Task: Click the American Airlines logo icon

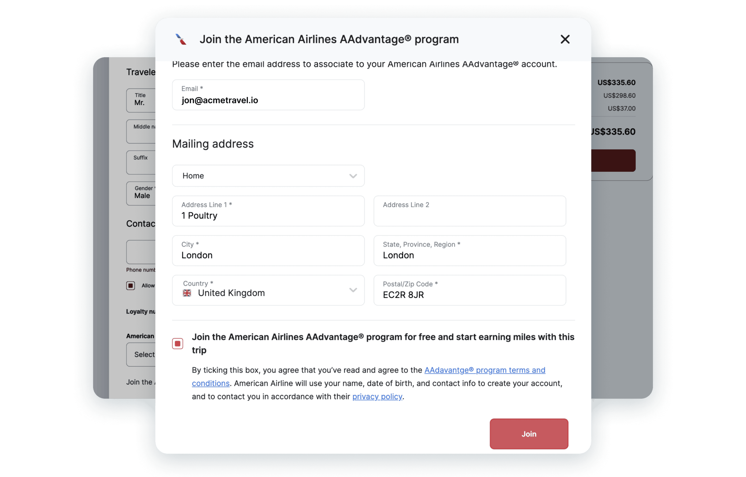Action: [181, 39]
